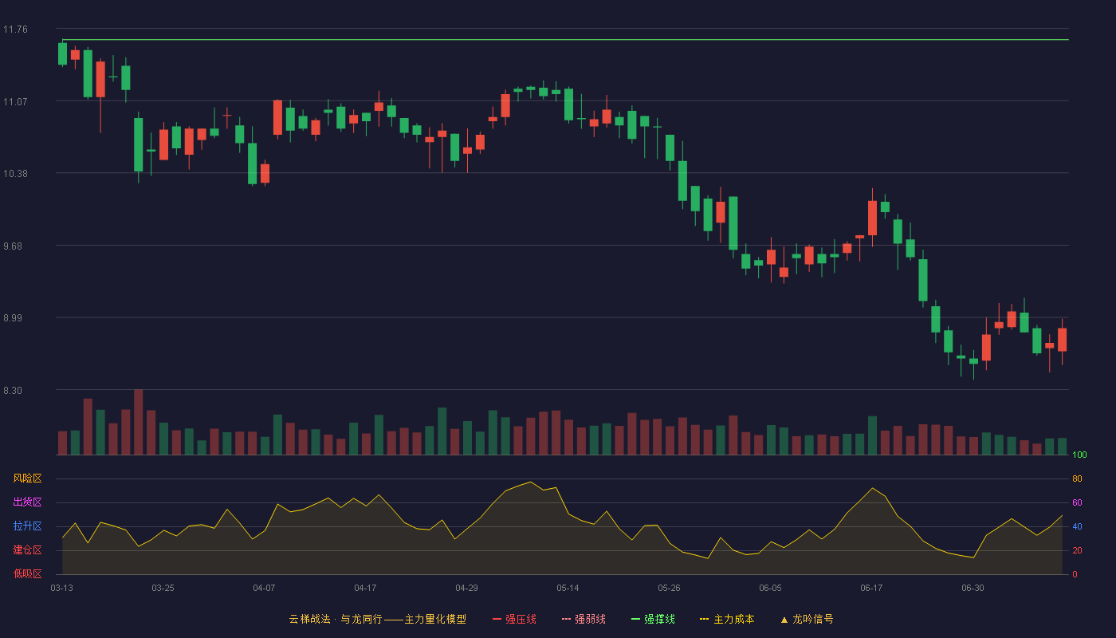This screenshot has height=638, width=1116.
Task: Select the 拉升区 zone label
Action: [27, 526]
